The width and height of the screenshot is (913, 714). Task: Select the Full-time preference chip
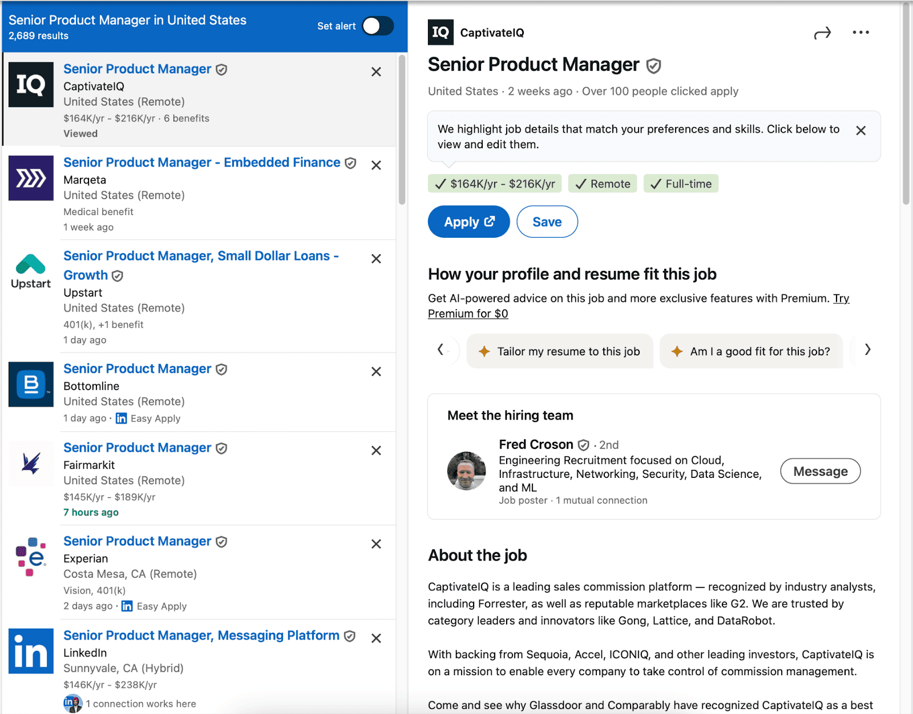pyautogui.click(x=681, y=184)
